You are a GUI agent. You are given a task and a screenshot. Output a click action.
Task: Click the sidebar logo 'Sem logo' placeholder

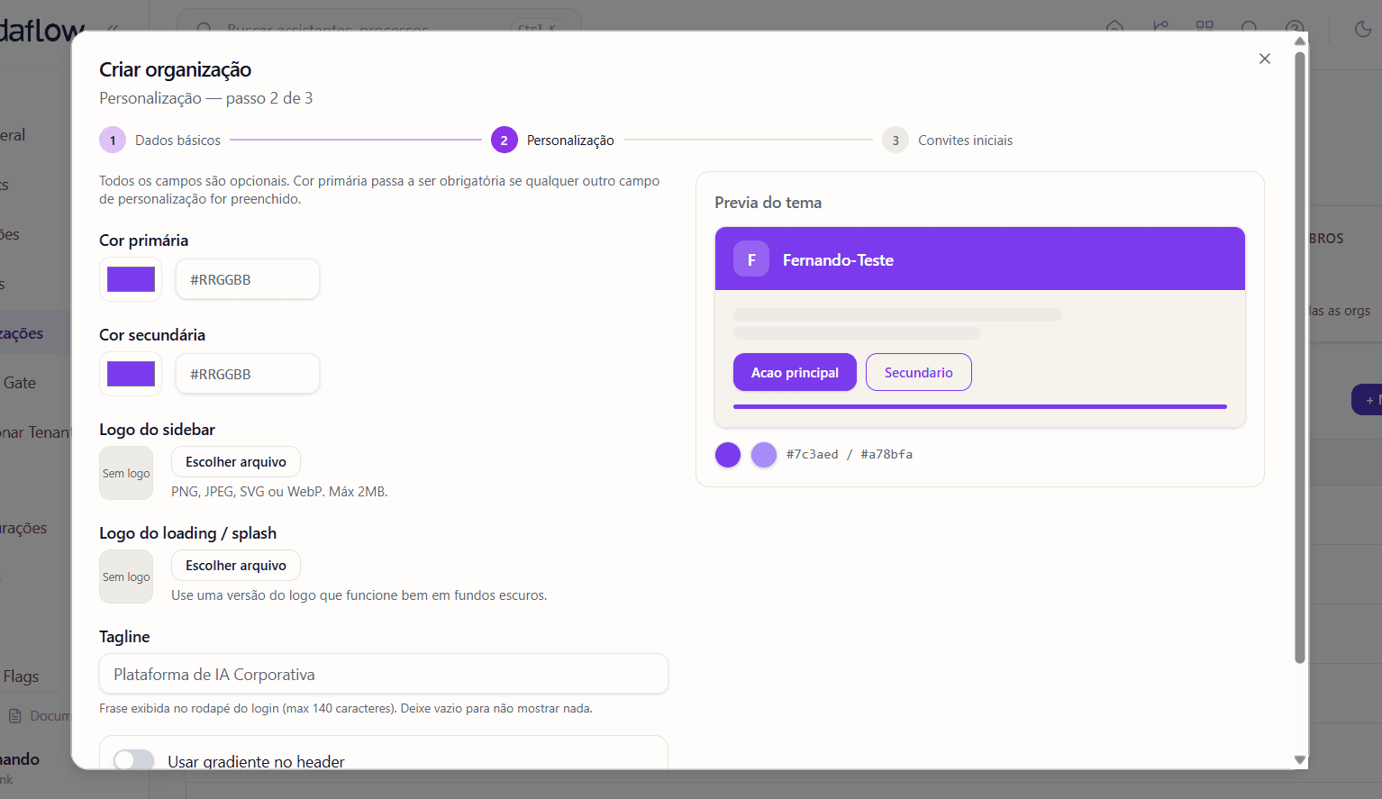126,473
